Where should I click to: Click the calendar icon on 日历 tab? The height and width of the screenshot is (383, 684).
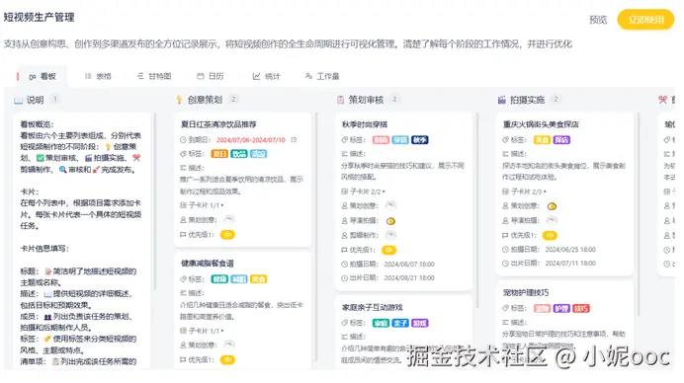click(x=201, y=76)
